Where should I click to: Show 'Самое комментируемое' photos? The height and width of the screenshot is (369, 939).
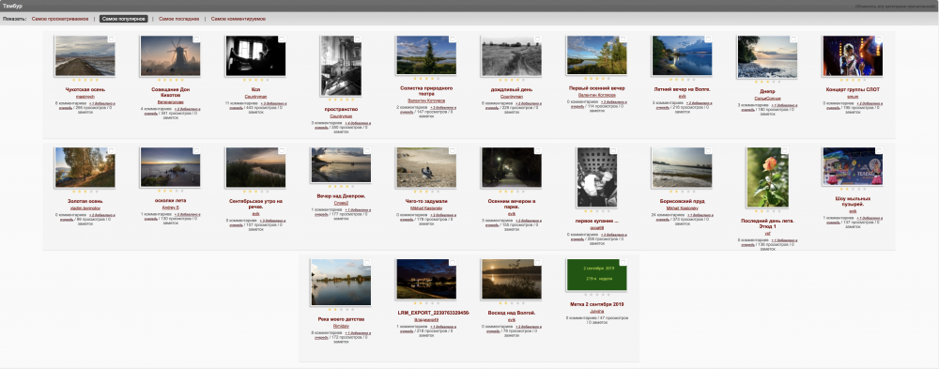[239, 19]
